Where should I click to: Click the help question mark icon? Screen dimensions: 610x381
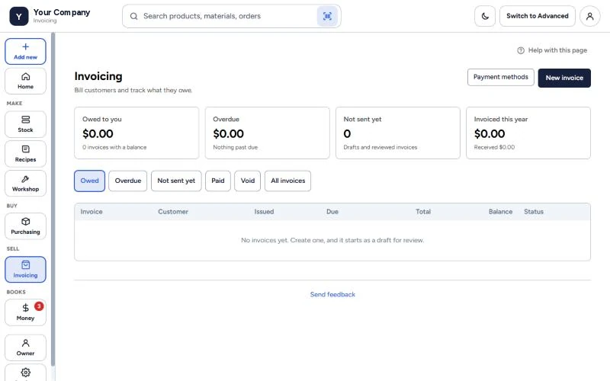pyautogui.click(x=521, y=50)
